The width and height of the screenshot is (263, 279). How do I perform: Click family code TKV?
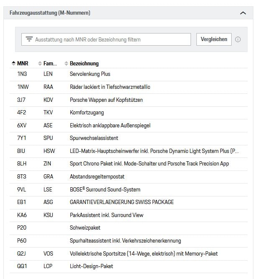tap(48, 112)
